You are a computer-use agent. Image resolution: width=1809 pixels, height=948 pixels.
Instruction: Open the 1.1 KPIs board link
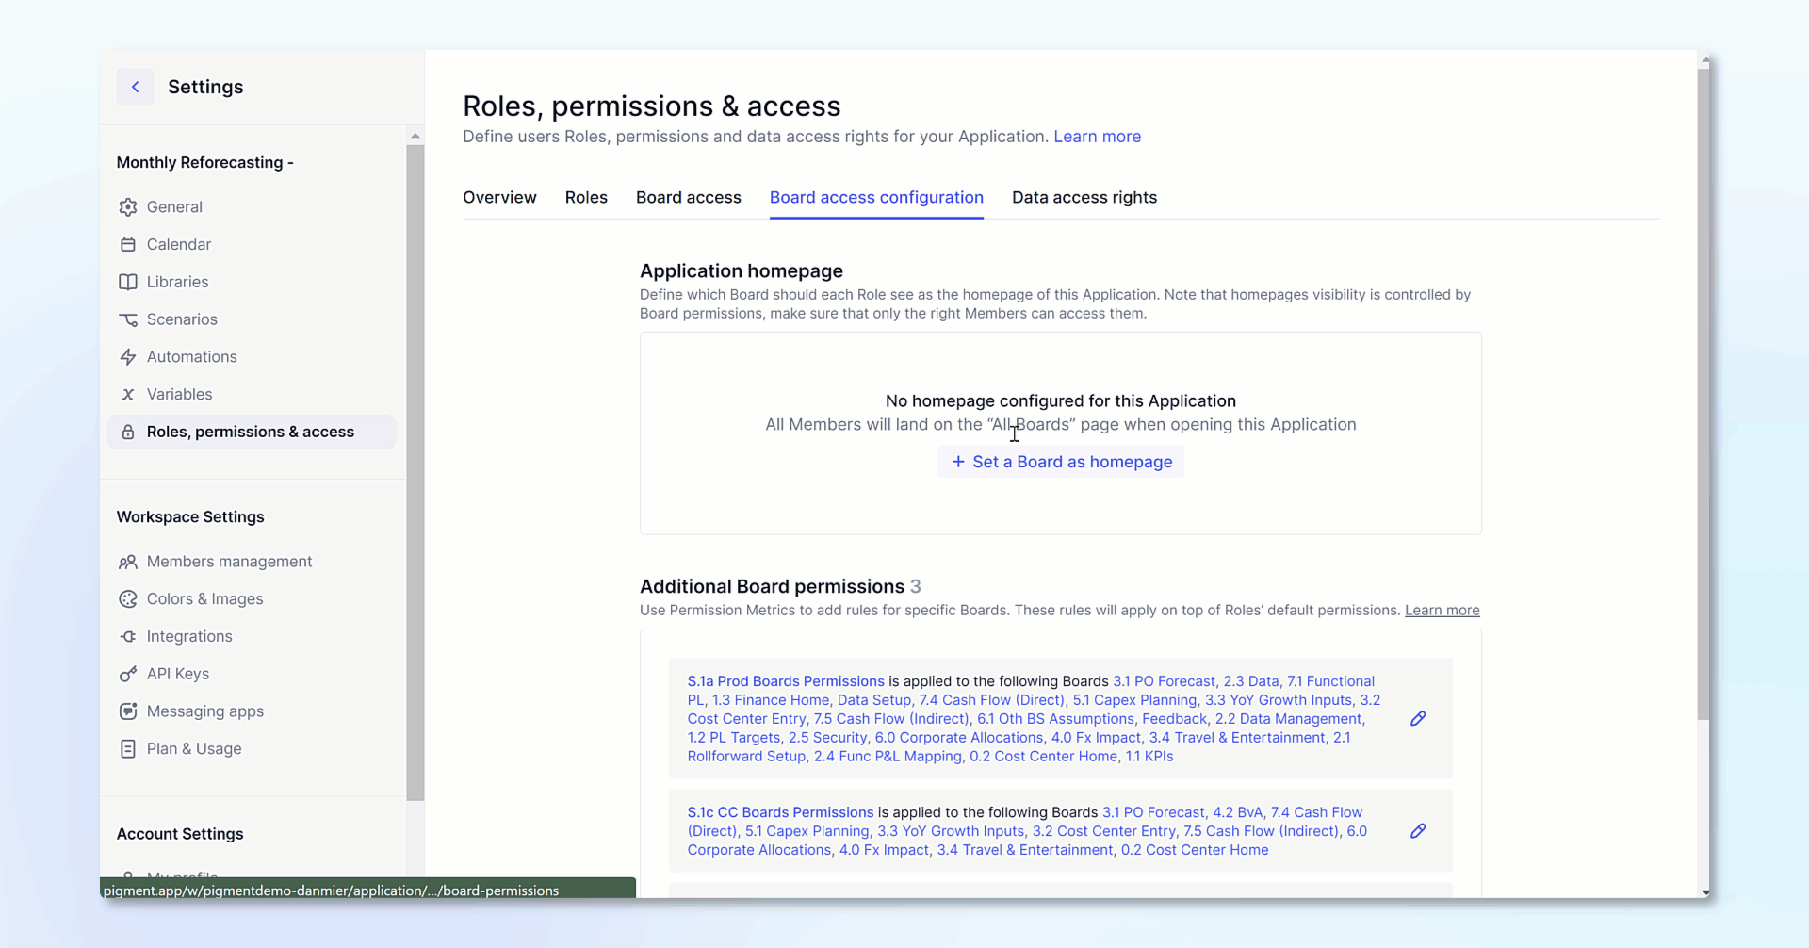pos(1149,757)
